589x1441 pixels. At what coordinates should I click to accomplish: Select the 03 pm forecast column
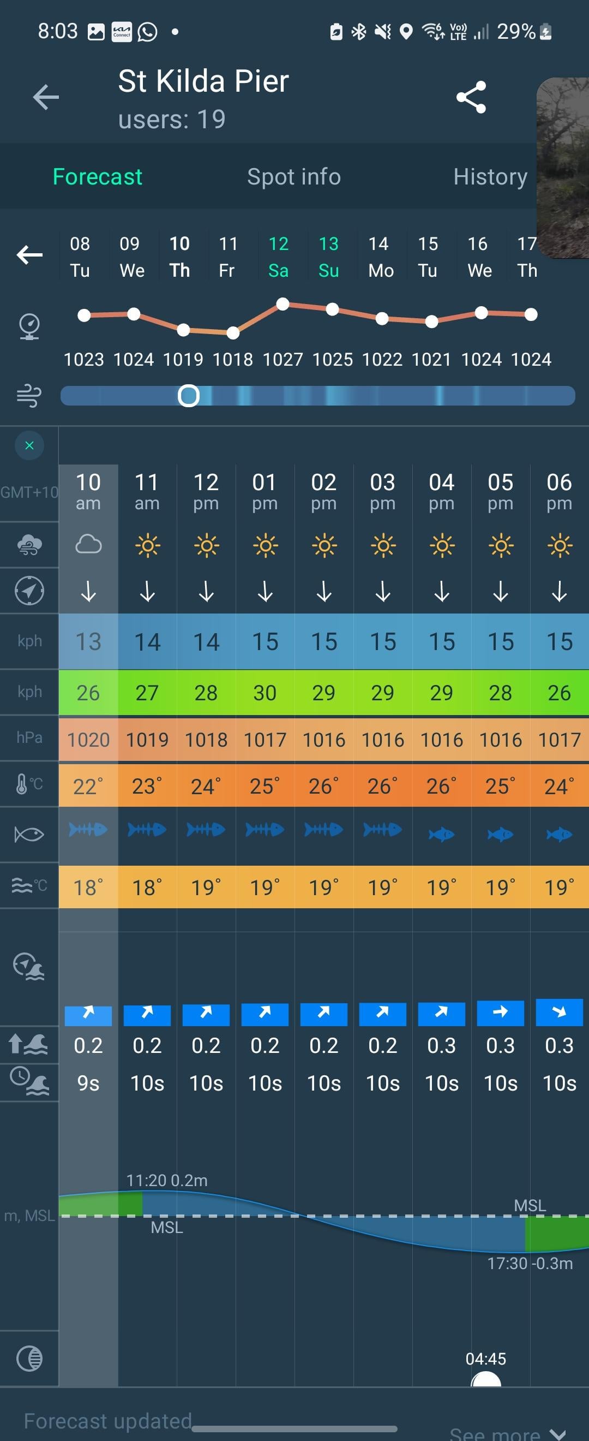coord(383,491)
